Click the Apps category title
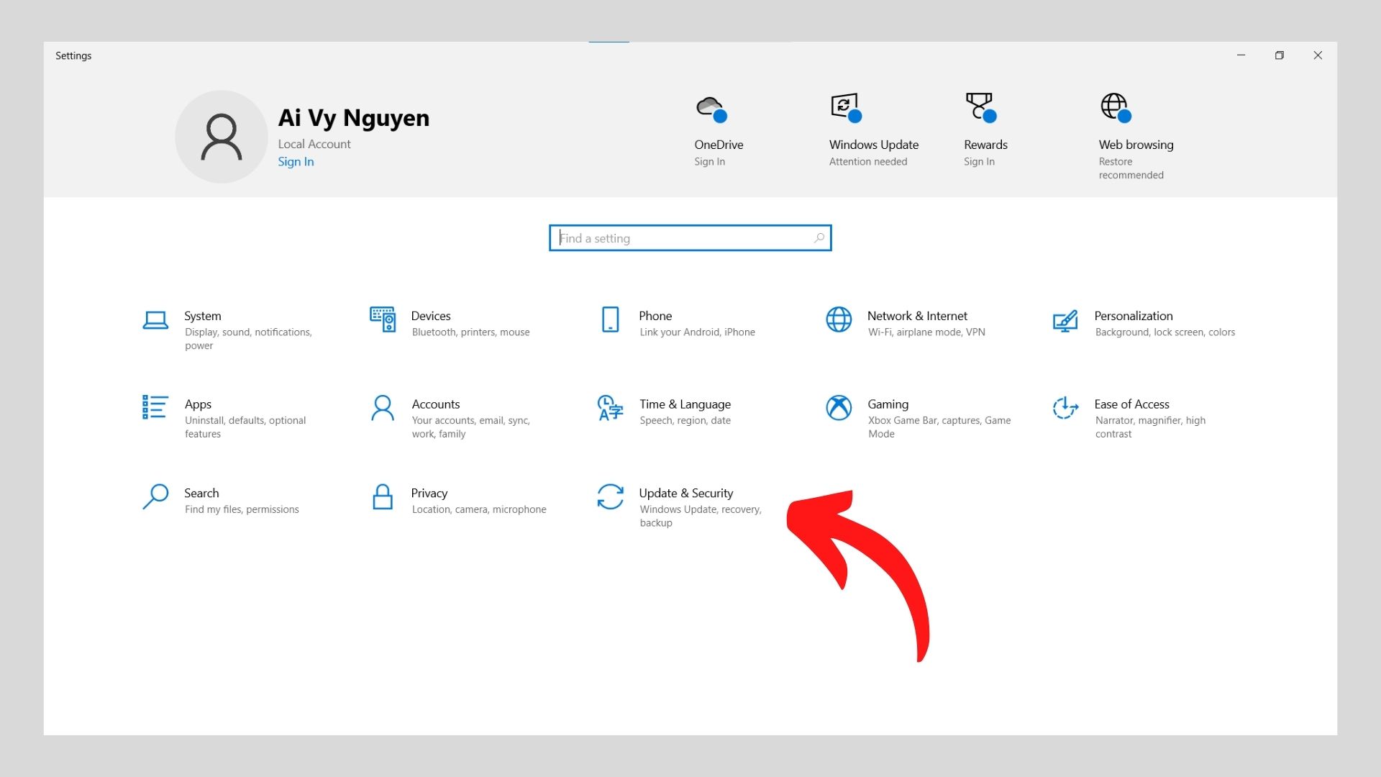This screenshot has height=777, width=1381. pyautogui.click(x=198, y=404)
